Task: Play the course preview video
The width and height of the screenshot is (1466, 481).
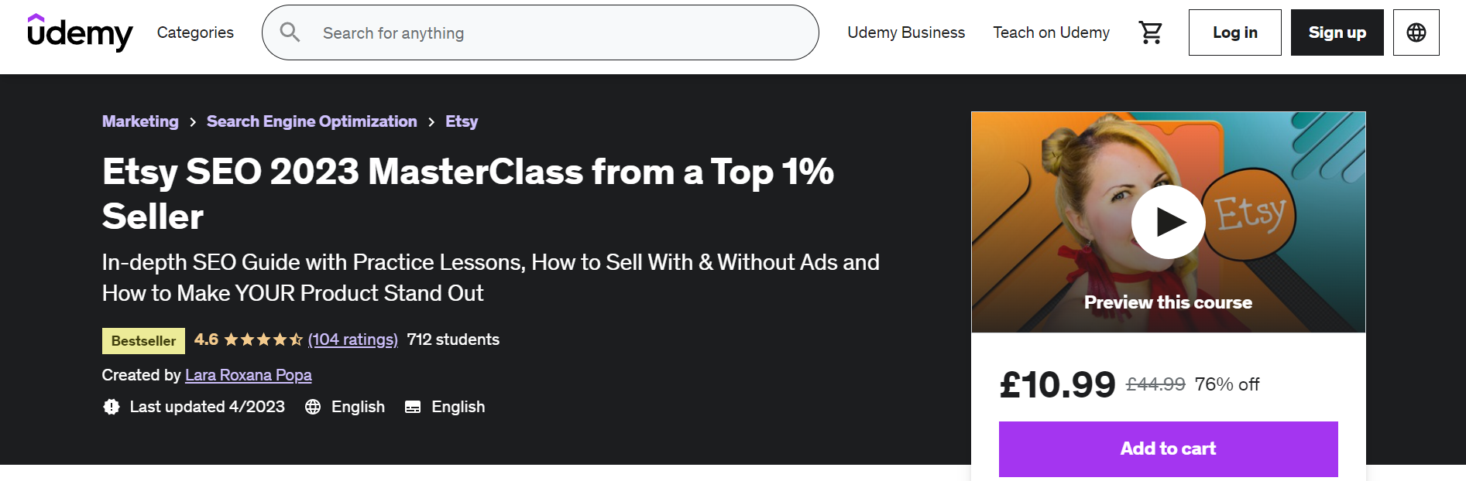Action: pos(1168,222)
